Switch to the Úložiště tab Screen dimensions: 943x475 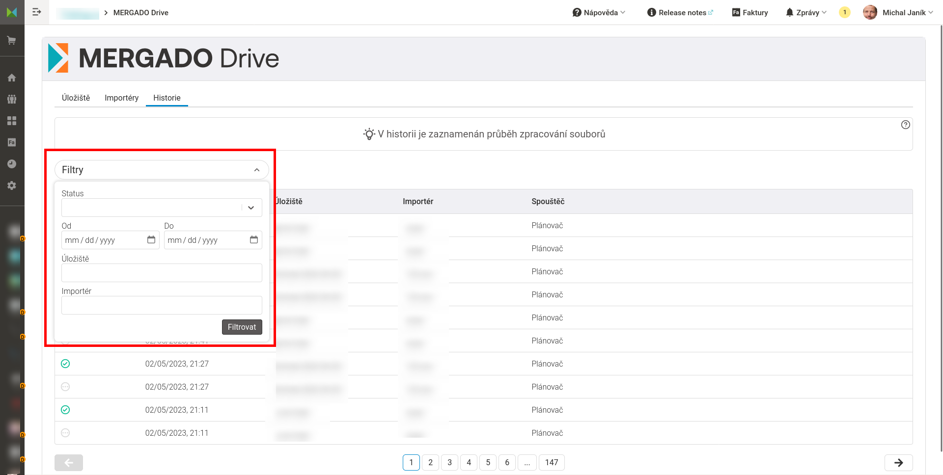click(x=76, y=98)
